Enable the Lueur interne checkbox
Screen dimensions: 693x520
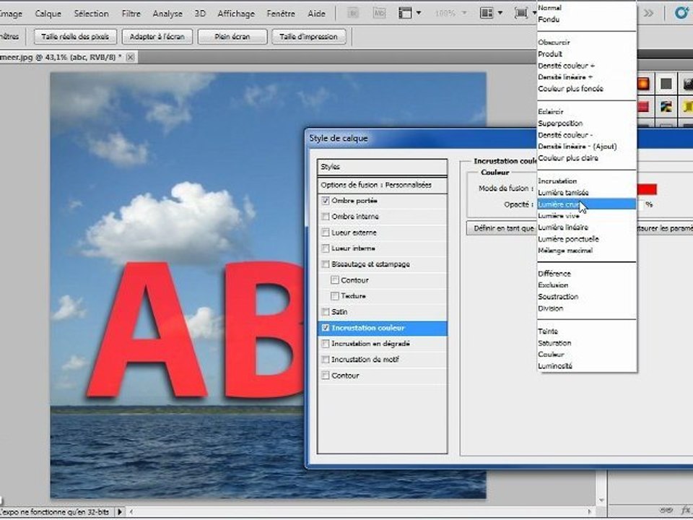[x=326, y=248]
